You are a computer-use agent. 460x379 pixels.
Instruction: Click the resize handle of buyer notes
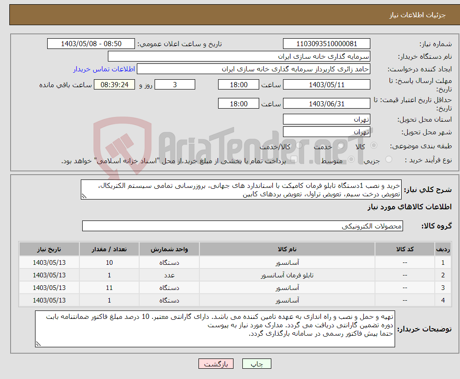[x=38, y=344]
